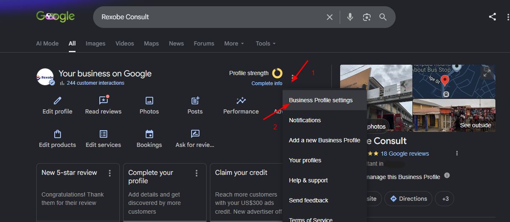Click the Complete info link
This screenshot has width=510, height=222.
tap(267, 83)
